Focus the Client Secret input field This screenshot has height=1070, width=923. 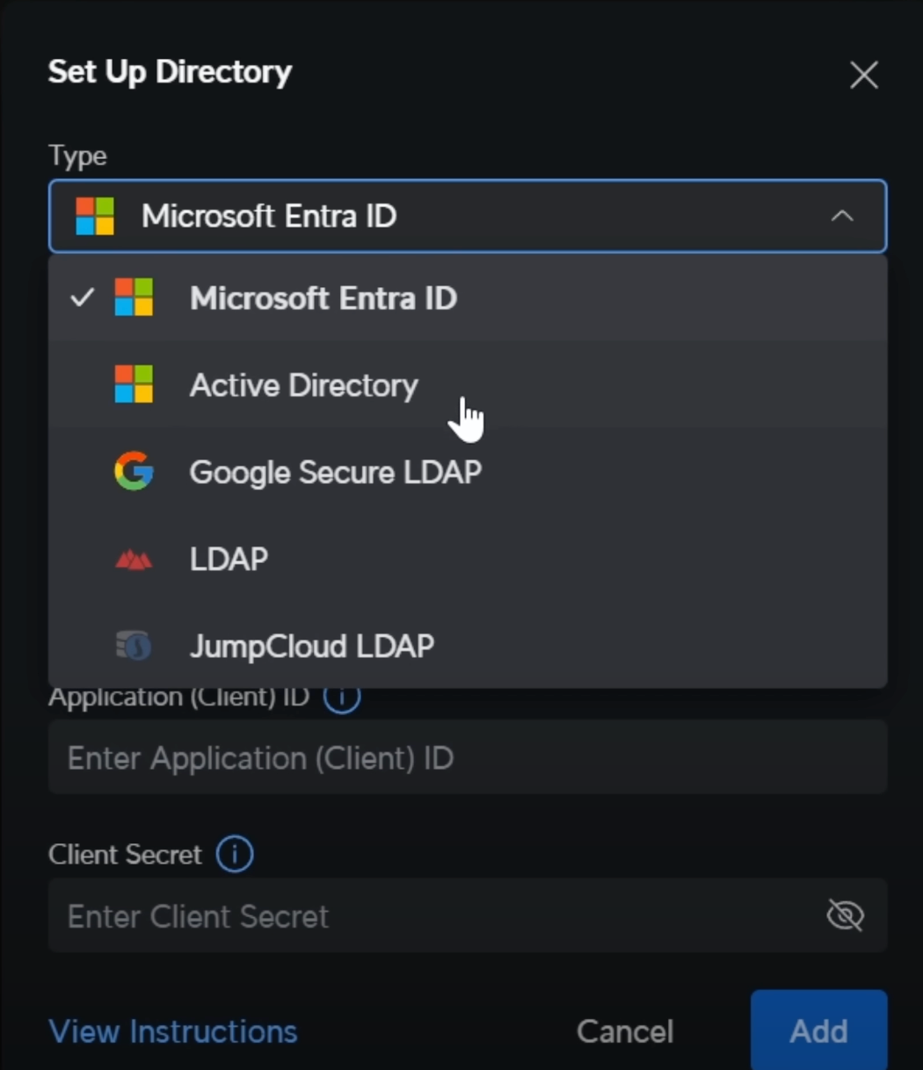(x=468, y=915)
